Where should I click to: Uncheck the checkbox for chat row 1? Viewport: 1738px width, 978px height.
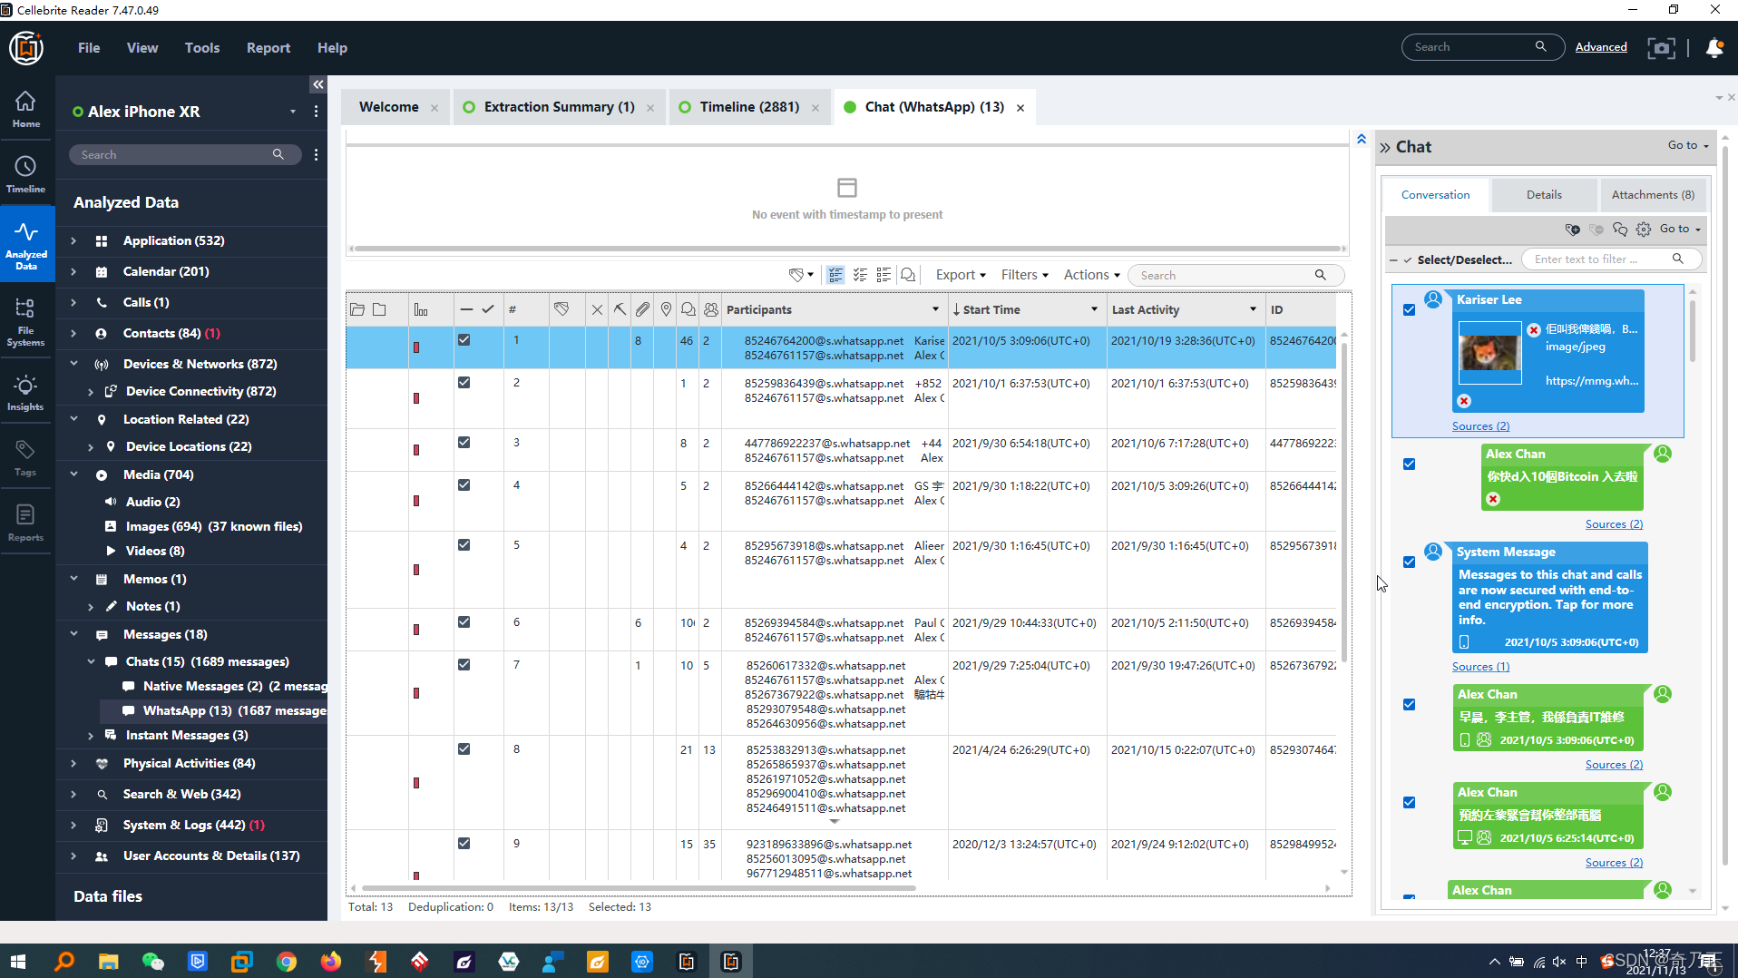coord(464,340)
